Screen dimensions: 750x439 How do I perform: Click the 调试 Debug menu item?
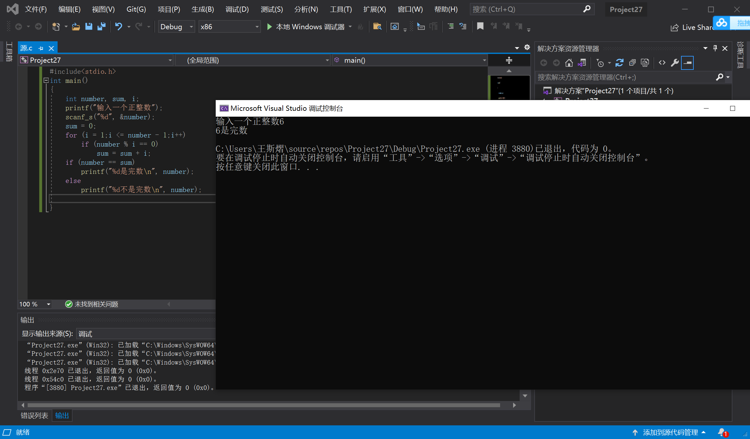pos(238,9)
